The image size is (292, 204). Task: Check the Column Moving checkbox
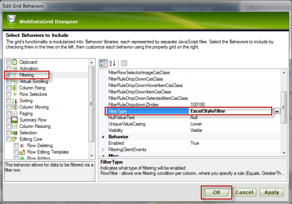pyautogui.click(x=9, y=107)
